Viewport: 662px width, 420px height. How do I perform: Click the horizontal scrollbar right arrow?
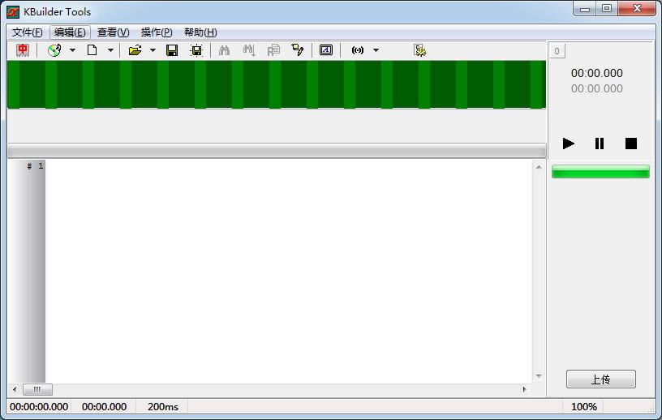coord(525,389)
